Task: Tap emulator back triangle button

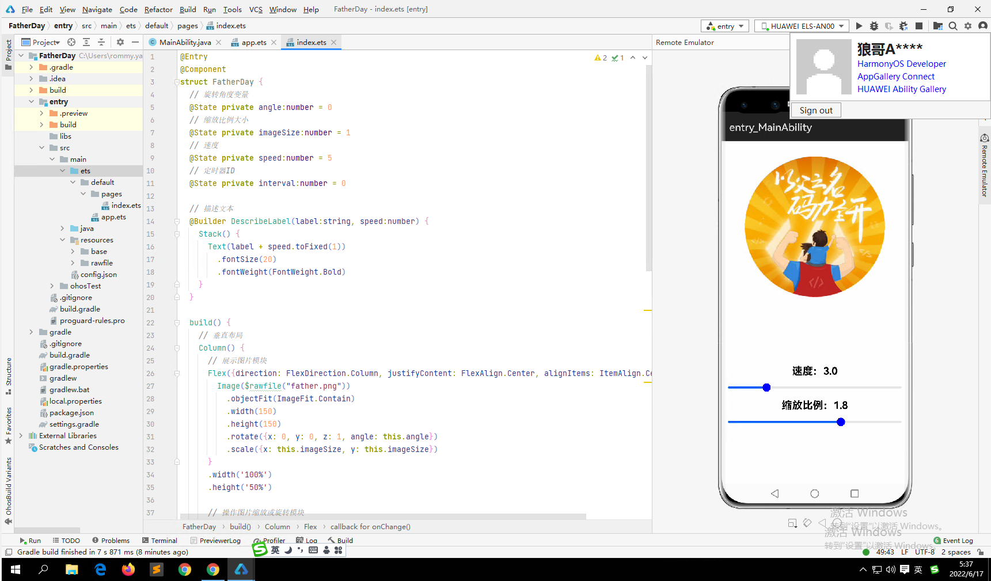Action: [x=774, y=493]
